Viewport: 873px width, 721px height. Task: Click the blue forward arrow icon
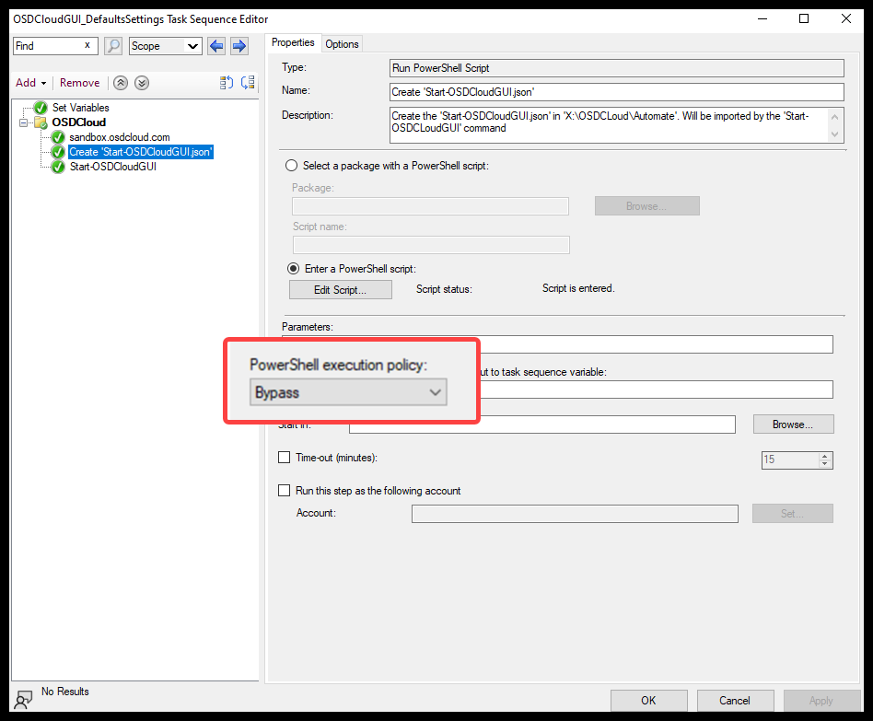237,45
